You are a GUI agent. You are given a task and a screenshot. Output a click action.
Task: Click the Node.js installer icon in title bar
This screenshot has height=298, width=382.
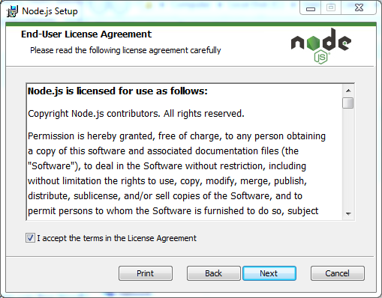click(x=12, y=11)
